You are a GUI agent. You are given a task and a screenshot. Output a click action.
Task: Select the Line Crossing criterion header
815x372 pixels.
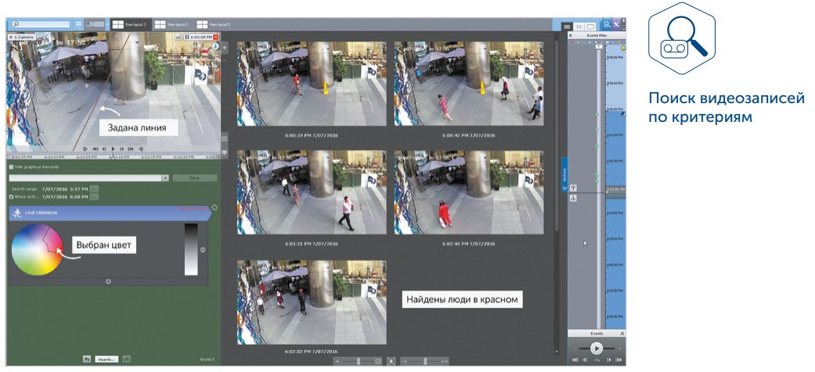pyautogui.click(x=109, y=213)
